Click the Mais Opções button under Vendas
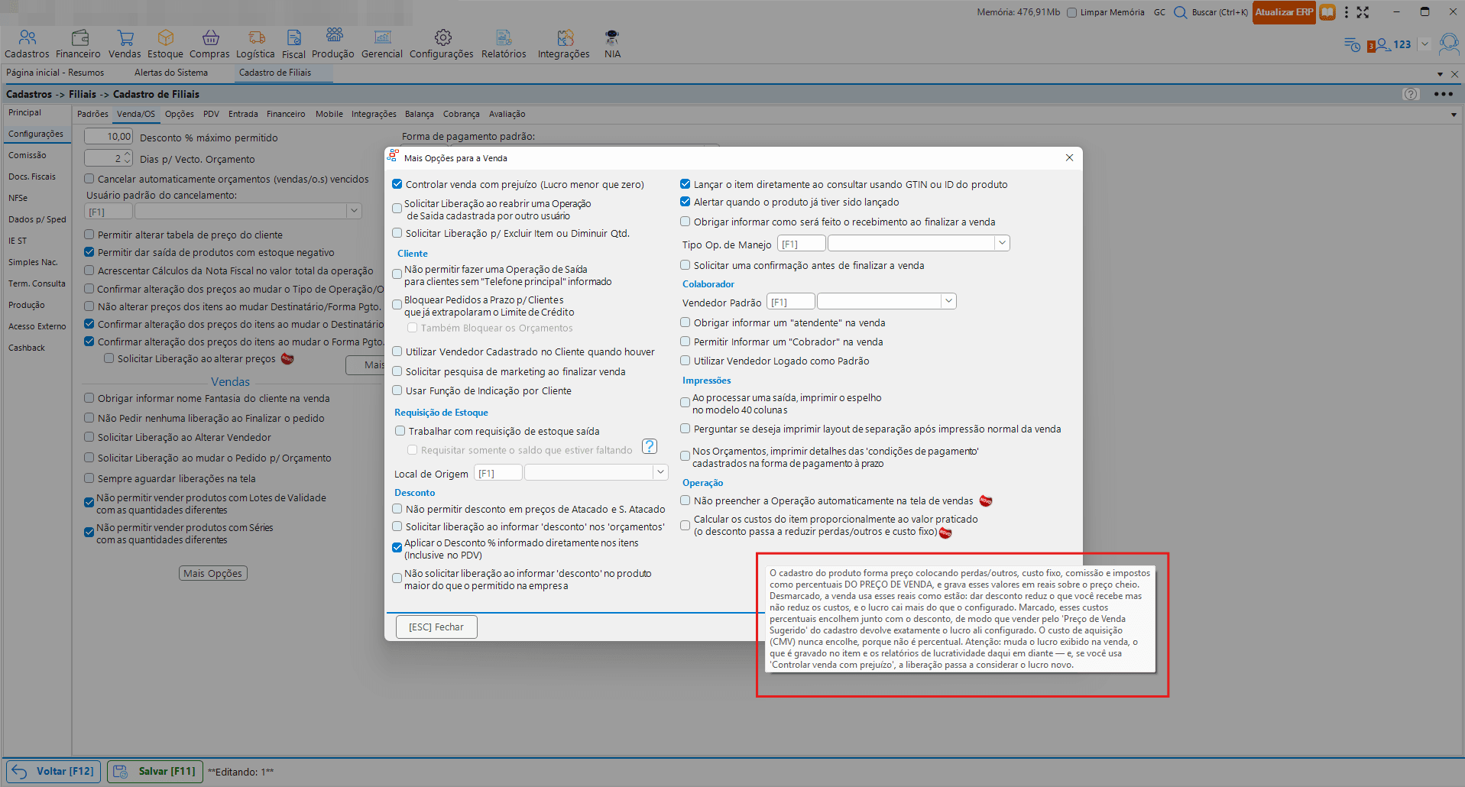 [x=213, y=573]
